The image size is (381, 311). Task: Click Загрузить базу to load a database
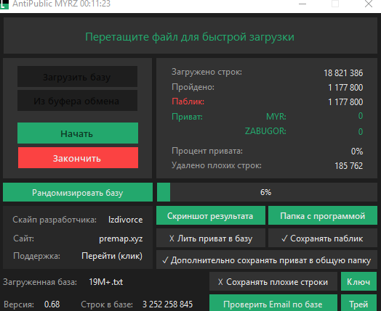[77, 77]
